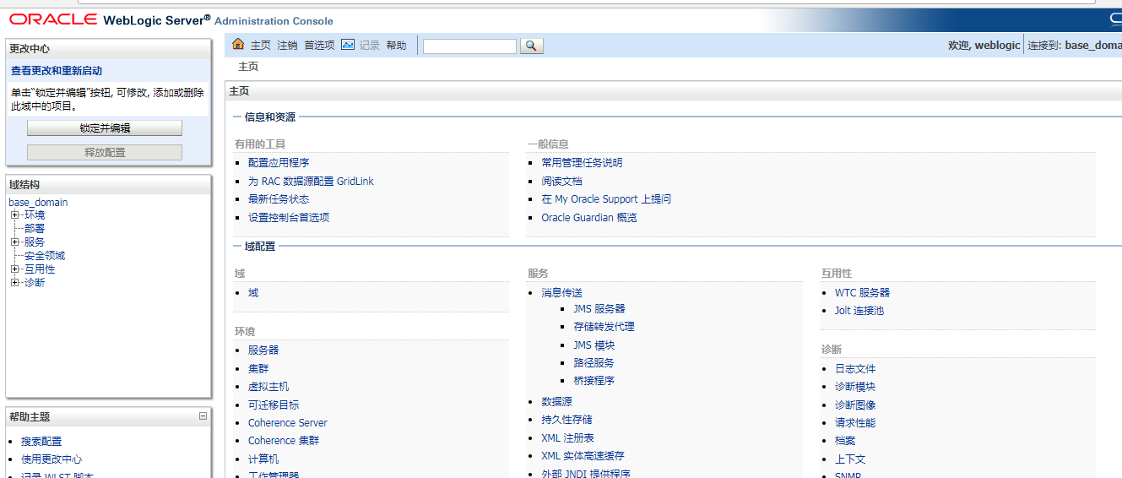Viewport: 1122px width, 478px height.
Task: Open 路径服务 link
Action: pyautogui.click(x=594, y=363)
